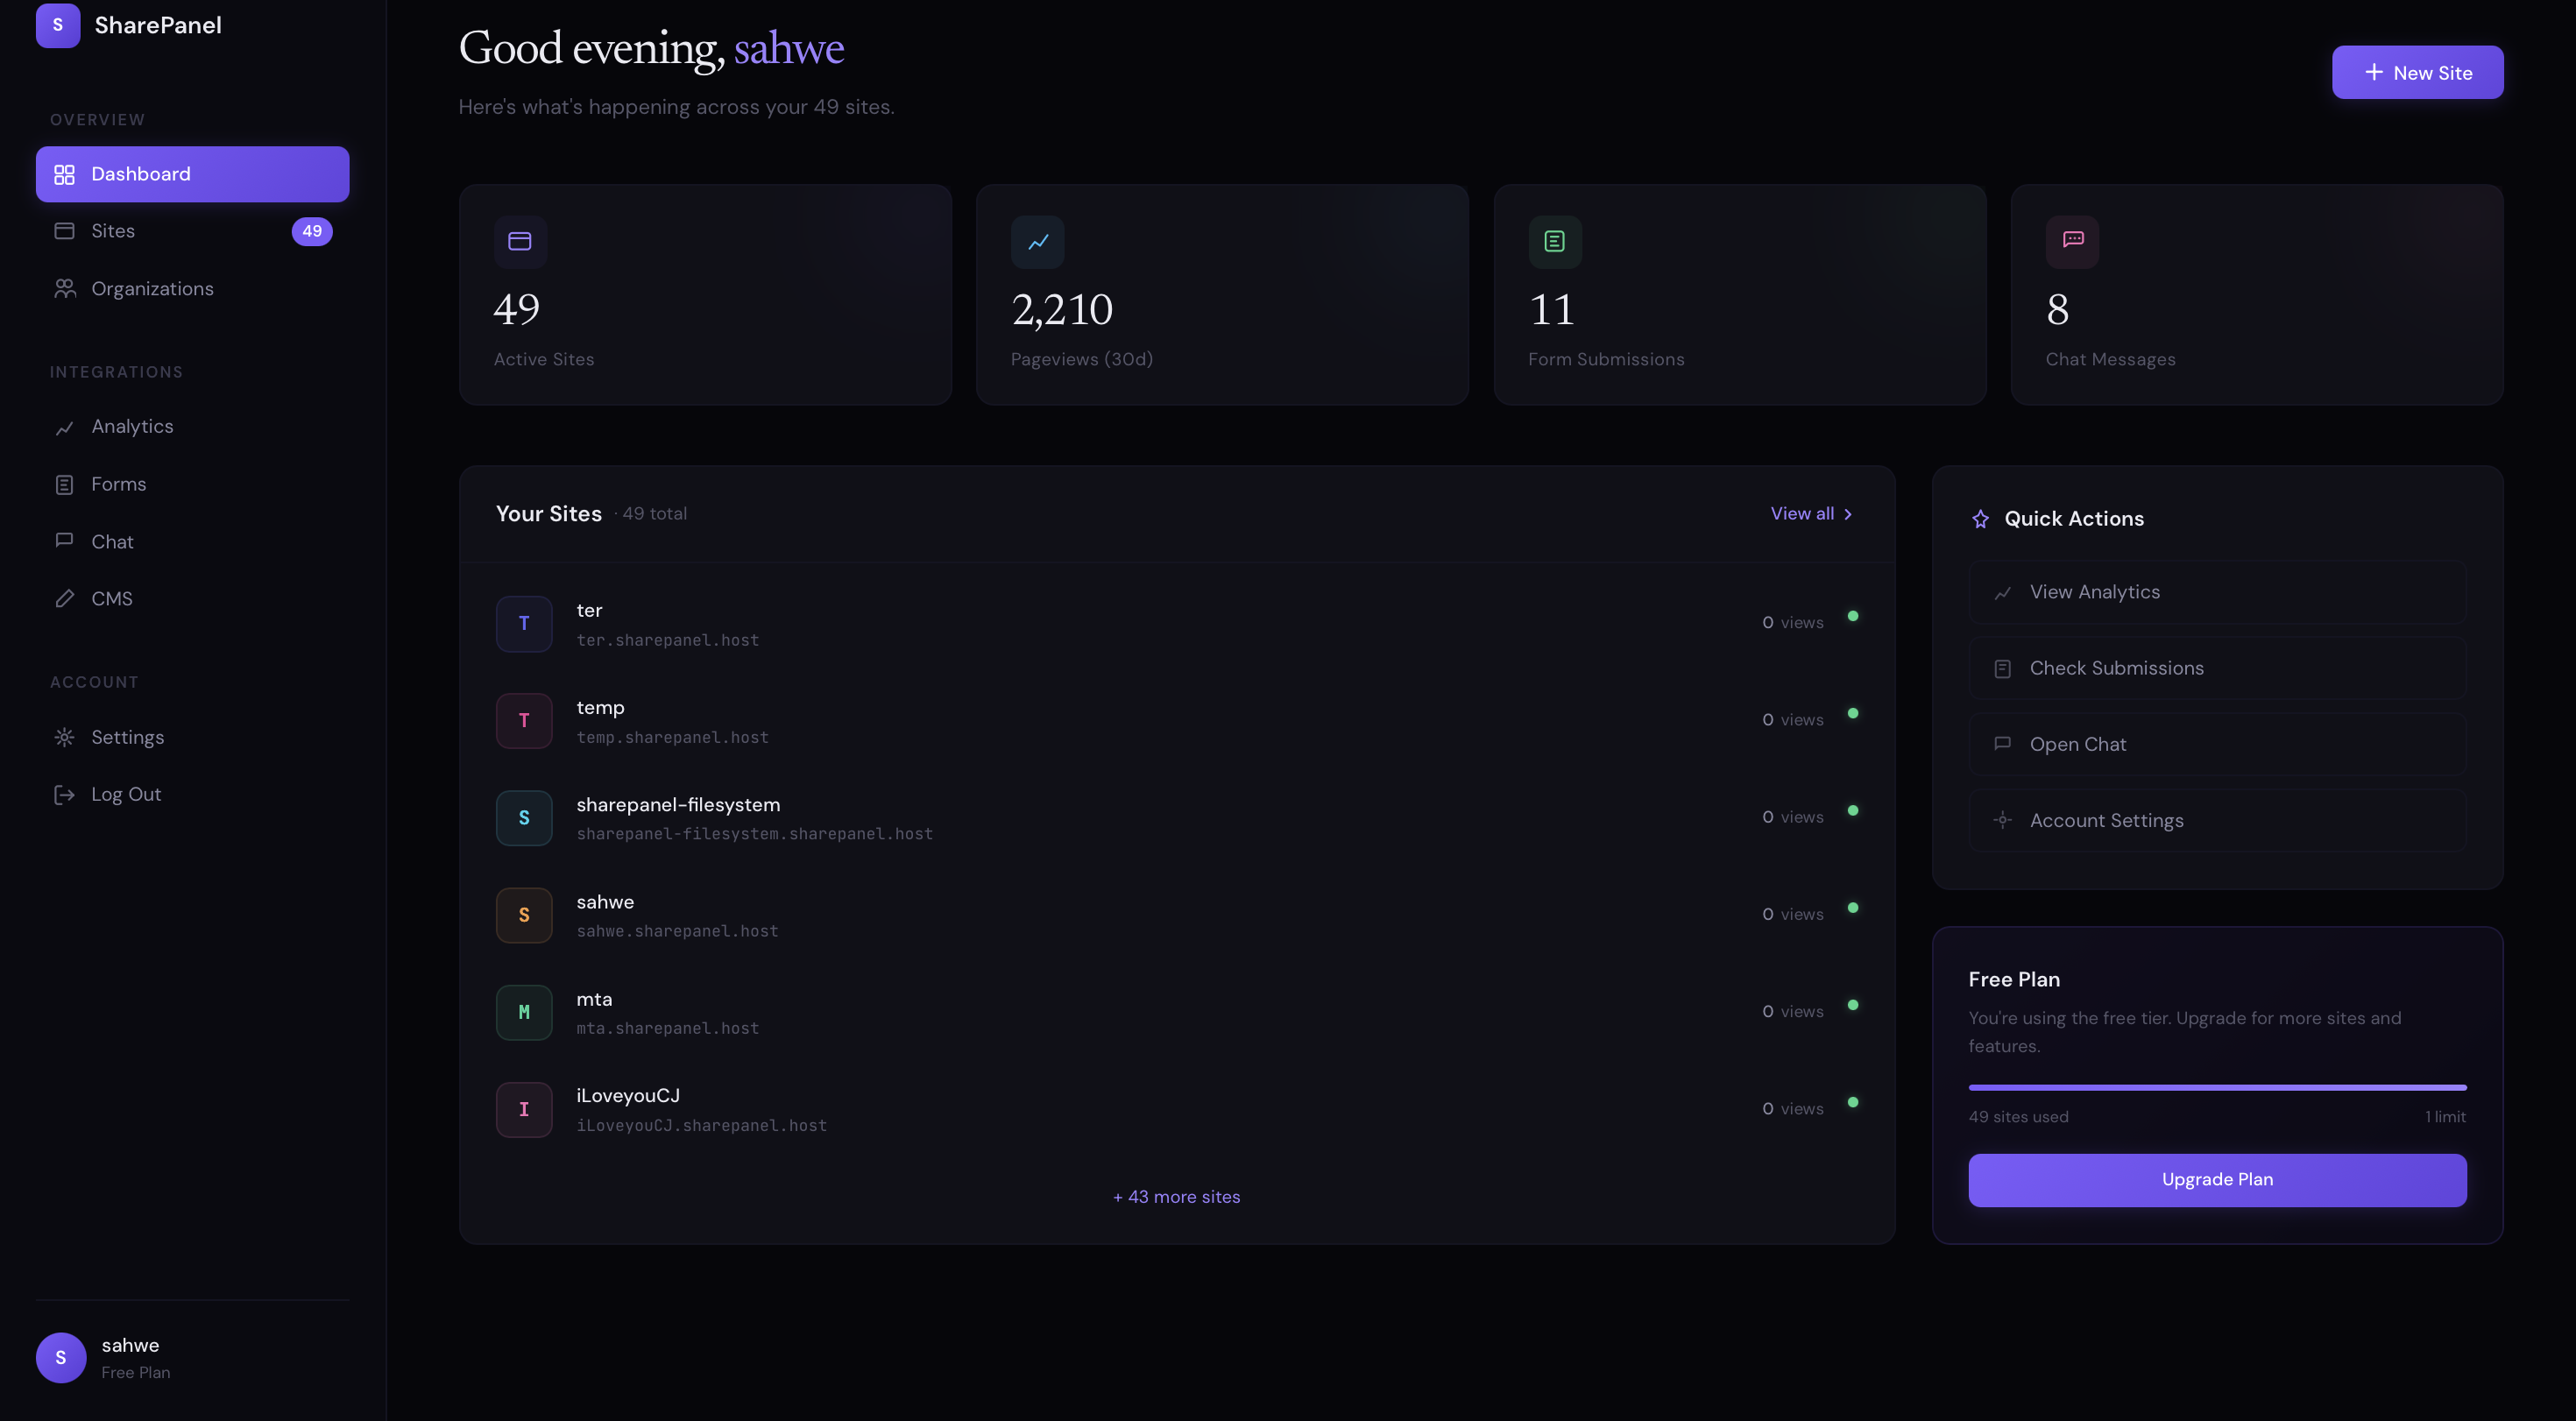Open the Chat integration icon
The width and height of the screenshot is (2576, 1421).
pyautogui.click(x=64, y=541)
